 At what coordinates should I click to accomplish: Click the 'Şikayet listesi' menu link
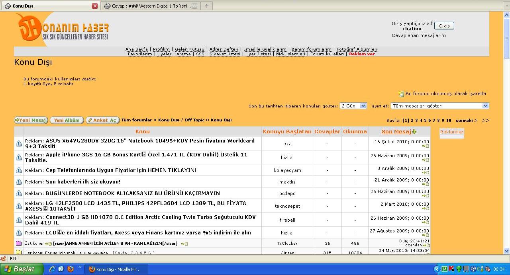225,54
